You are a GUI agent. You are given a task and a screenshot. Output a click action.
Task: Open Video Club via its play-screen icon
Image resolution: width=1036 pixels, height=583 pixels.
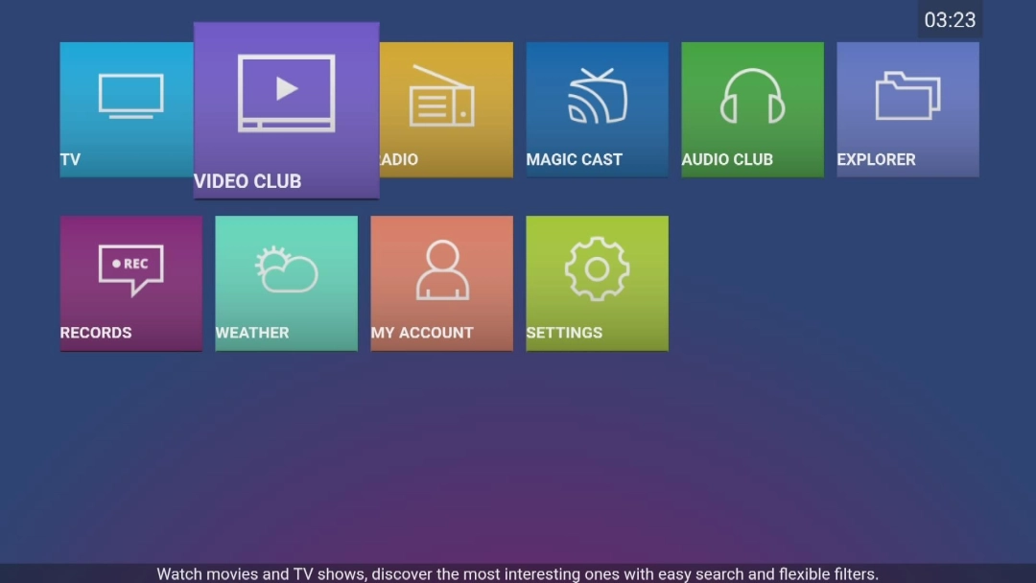tap(286, 93)
